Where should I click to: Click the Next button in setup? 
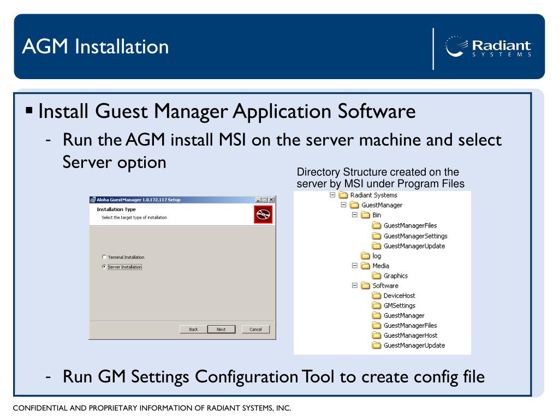pyautogui.click(x=221, y=329)
